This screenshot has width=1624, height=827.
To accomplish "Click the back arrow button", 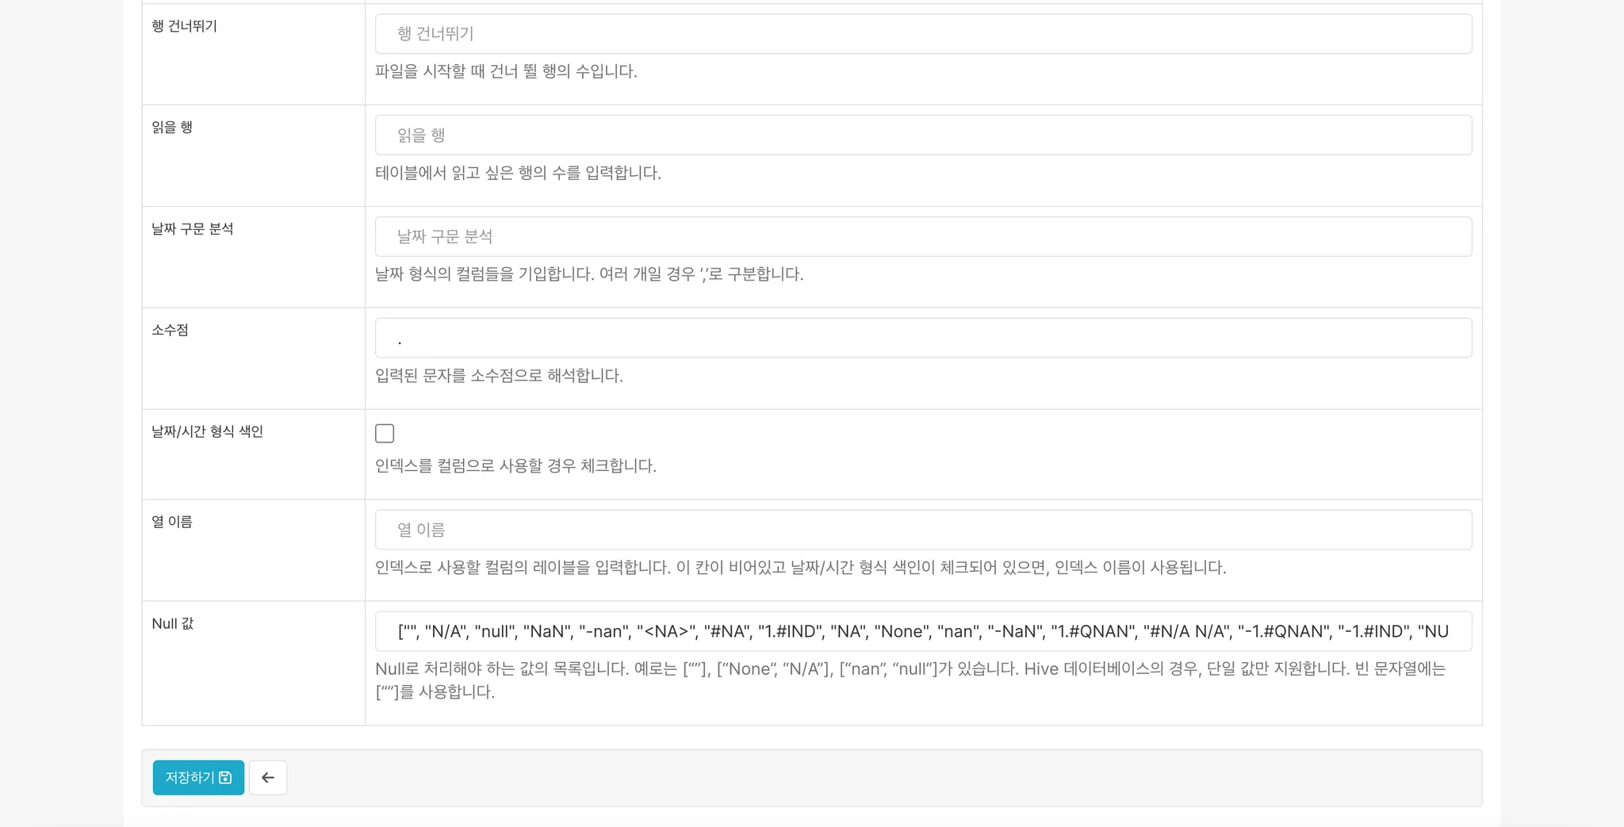I will point(267,777).
